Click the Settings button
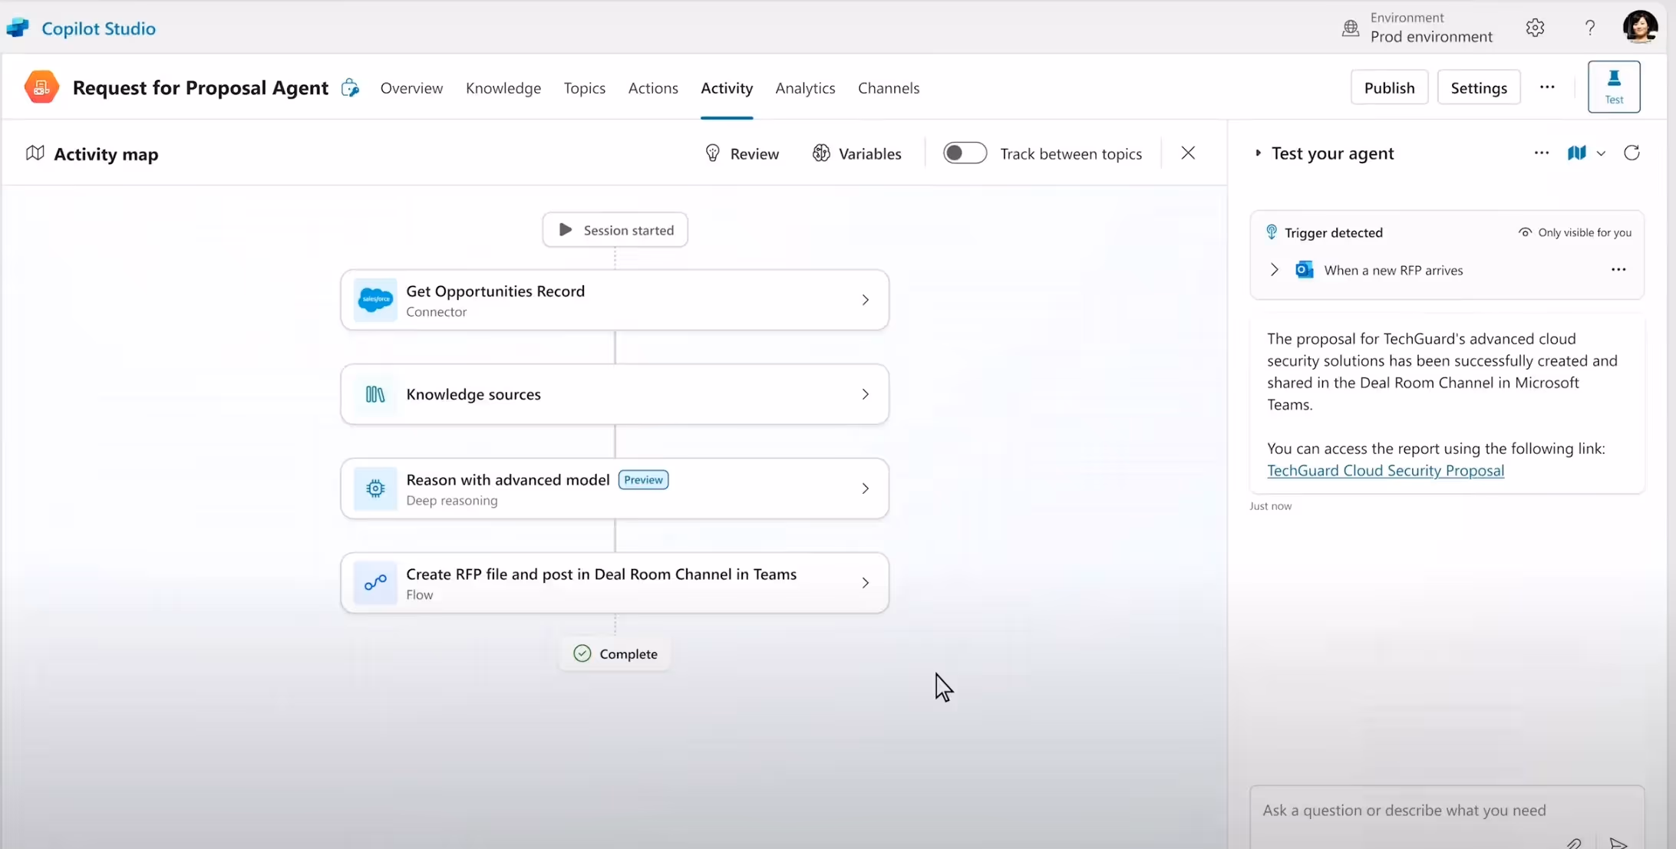1676x849 pixels. pyautogui.click(x=1479, y=87)
